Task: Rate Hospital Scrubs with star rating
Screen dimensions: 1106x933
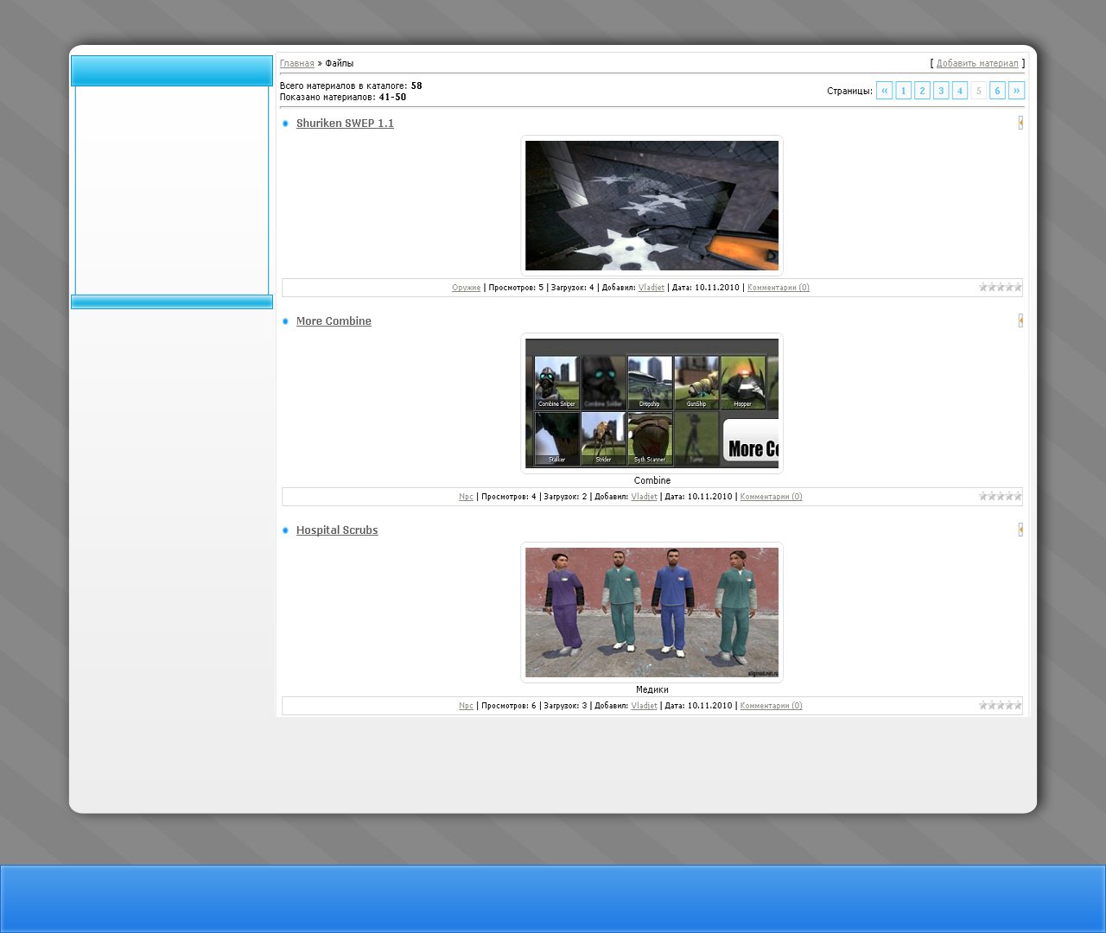Action: 1000,705
